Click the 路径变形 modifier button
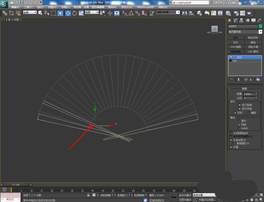The image size is (264, 202). (253, 38)
